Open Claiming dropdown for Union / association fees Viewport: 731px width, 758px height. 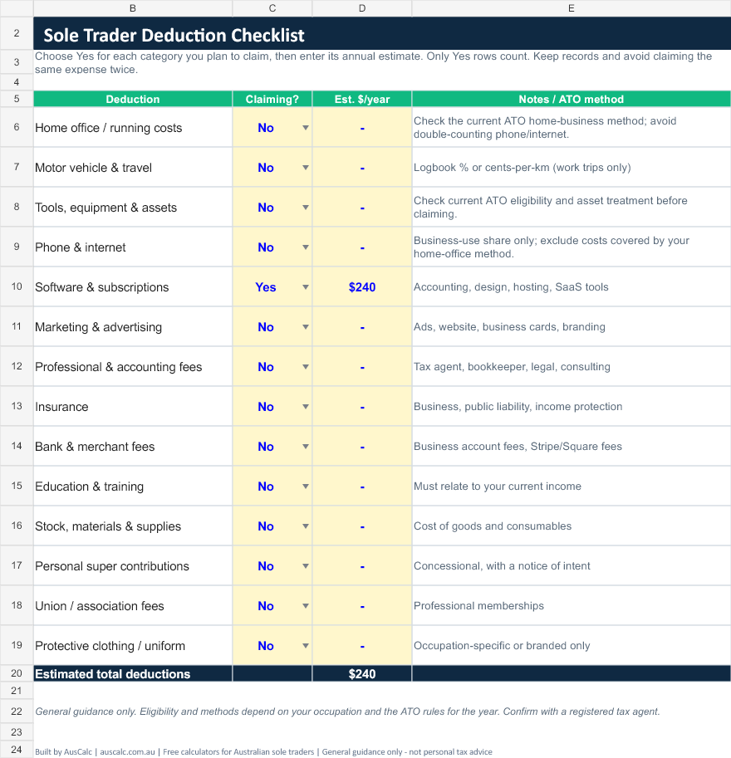[x=305, y=606]
